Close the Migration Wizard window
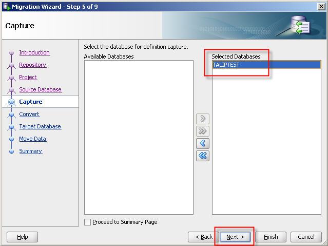Screen dimensions: 328x246 (321, 7)
